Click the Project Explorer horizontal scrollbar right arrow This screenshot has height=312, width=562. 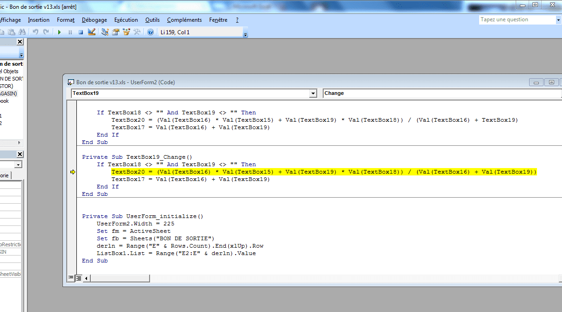click(19, 143)
